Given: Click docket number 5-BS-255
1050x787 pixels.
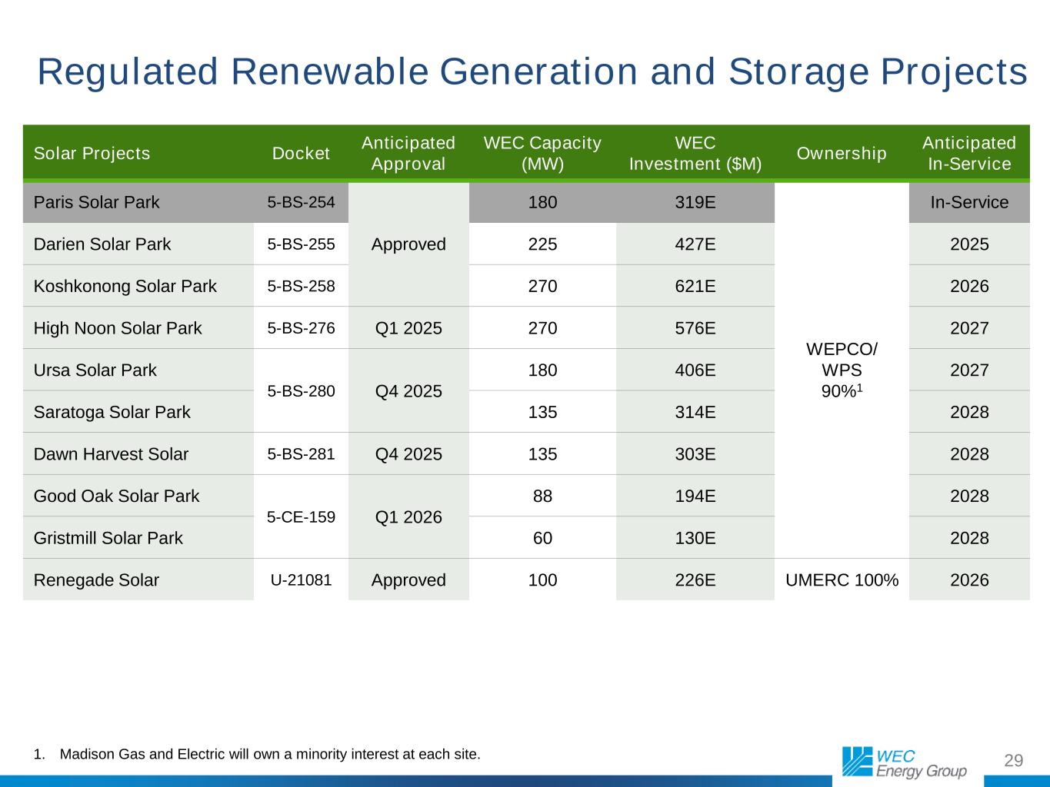Looking at the screenshot, I should (301, 244).
